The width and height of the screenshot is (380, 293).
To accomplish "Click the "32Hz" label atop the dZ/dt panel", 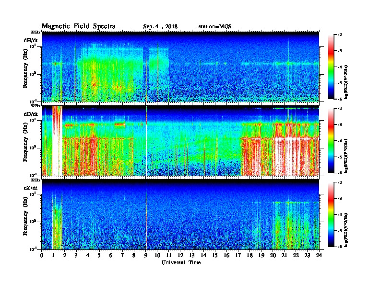I will (x=35, y=180).
